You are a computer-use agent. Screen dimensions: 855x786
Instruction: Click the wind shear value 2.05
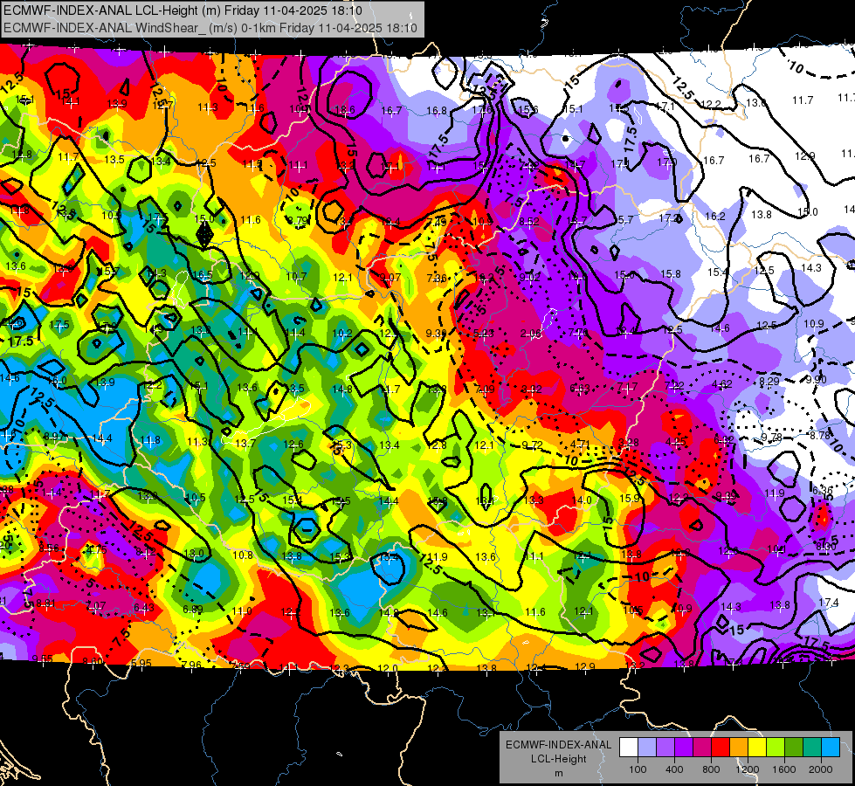(531, 334)
